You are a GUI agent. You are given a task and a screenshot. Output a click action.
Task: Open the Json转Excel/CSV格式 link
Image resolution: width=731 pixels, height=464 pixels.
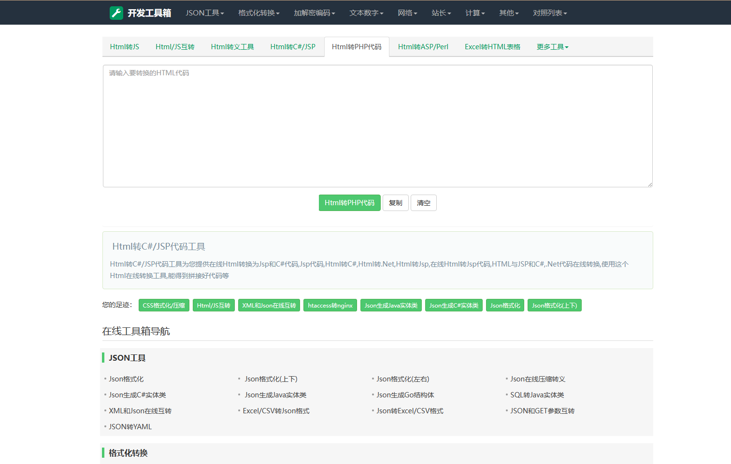pyautogui.click(x=410, y=411)
